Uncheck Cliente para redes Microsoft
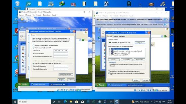Image resolution: width=186 pixels, height=104 pixels. pyautogui.click(x=110, y=49)
